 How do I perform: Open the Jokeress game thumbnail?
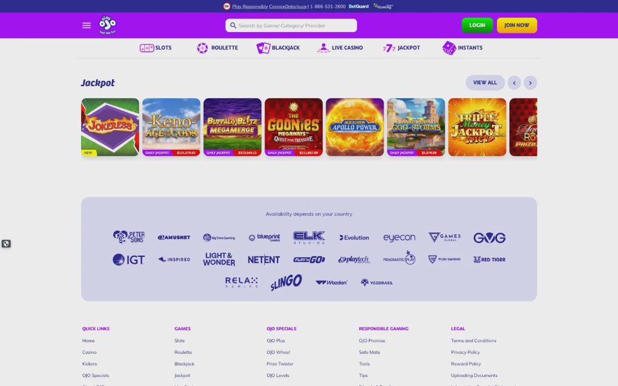pyautogui.click(x=110, y=127)
